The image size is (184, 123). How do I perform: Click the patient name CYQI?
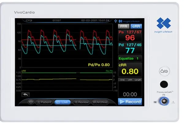pos(29,20)
